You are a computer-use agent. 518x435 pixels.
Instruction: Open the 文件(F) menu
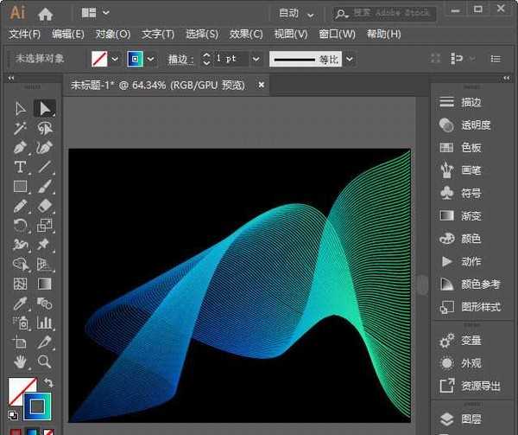25,34
